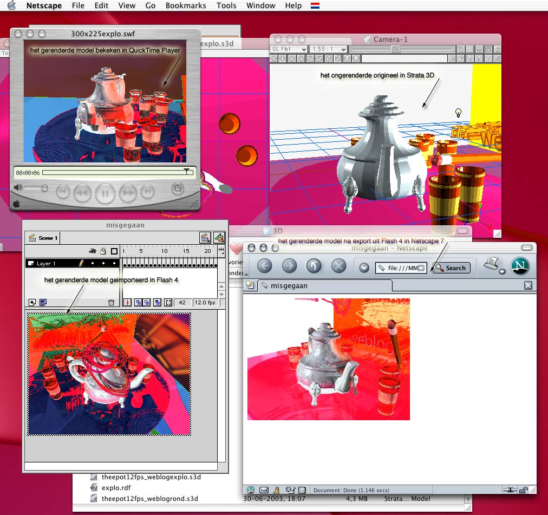
Task: Toggle Layer 1 visibility dot
Action: 93,263
